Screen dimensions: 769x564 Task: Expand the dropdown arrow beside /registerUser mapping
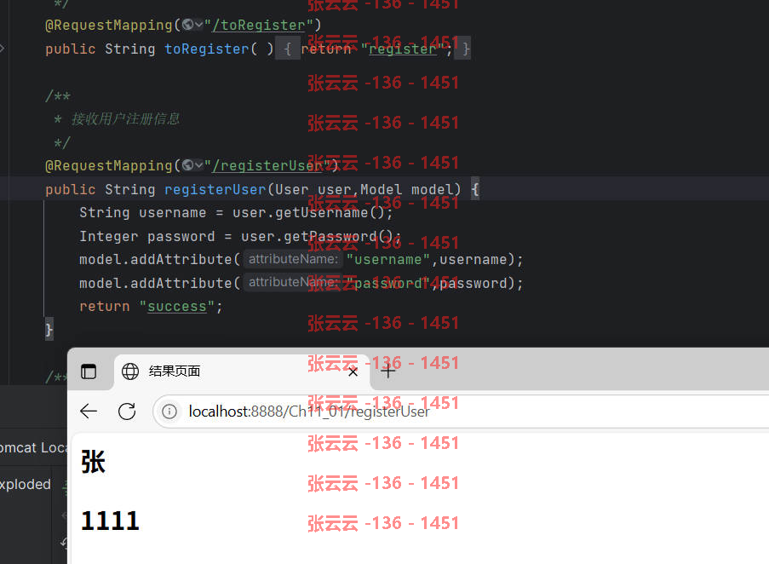tap(198, 165)
